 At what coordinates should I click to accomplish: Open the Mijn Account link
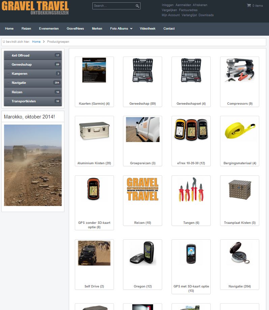point(171,15)
